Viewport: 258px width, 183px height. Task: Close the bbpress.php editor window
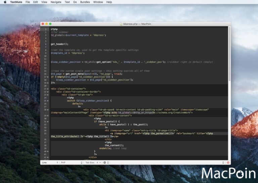pyautogui.click(x=43, y=24)
